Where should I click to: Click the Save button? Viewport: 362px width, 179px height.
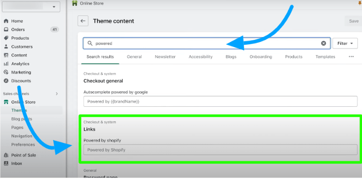click(x=353, y=21)
